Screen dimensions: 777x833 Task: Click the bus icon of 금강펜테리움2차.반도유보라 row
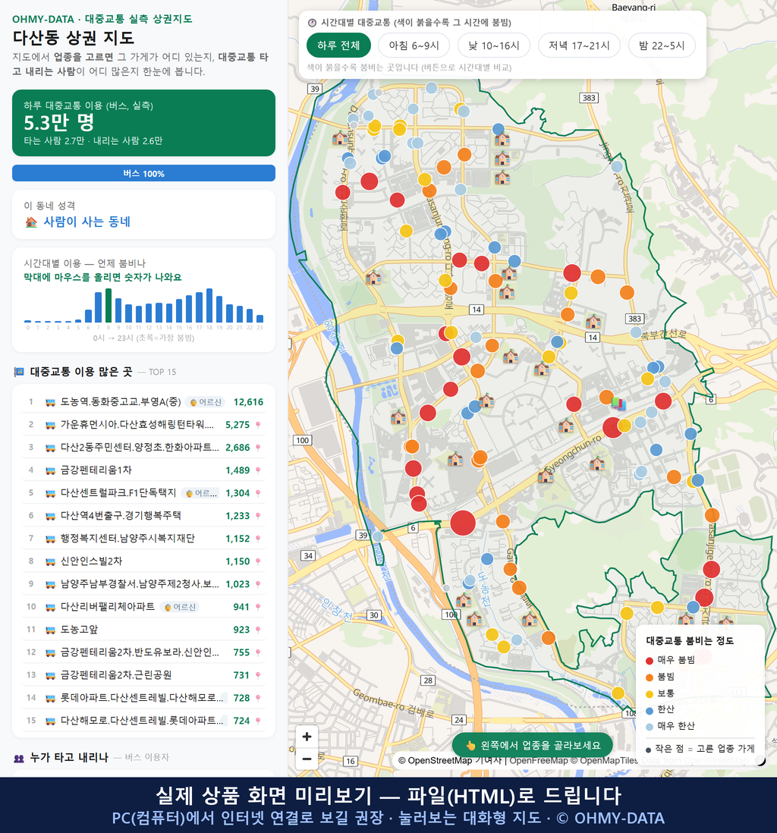51,652
